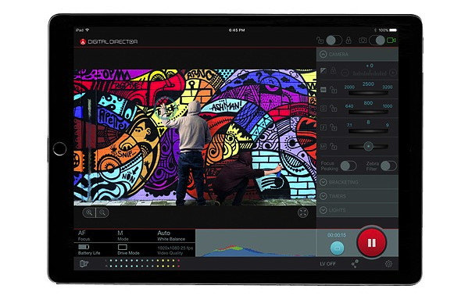Open the gallery folder icon bottom left
The image size is (461, 296).
84,264
